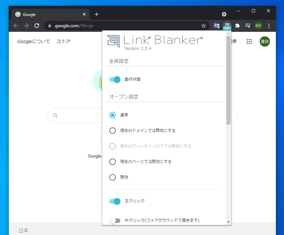Click the Link Blanker logo in the popup

coord(113,40)
